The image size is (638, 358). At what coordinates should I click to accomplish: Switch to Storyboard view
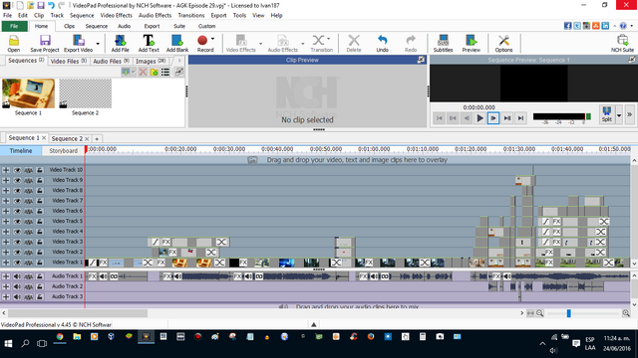(63, 150)
